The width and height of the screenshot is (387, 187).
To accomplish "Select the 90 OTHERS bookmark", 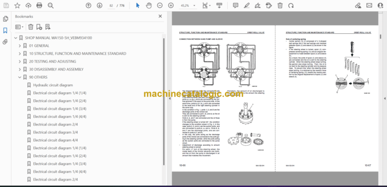I will click(38, 77).
